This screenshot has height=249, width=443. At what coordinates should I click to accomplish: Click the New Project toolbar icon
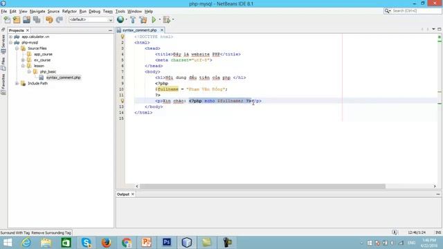(17, 20)
